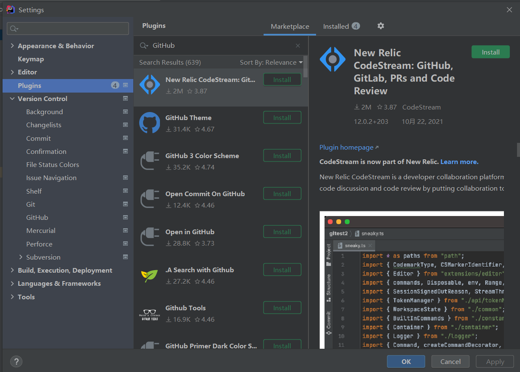
Task: Click the Cancel button
Action: [451, 361]
